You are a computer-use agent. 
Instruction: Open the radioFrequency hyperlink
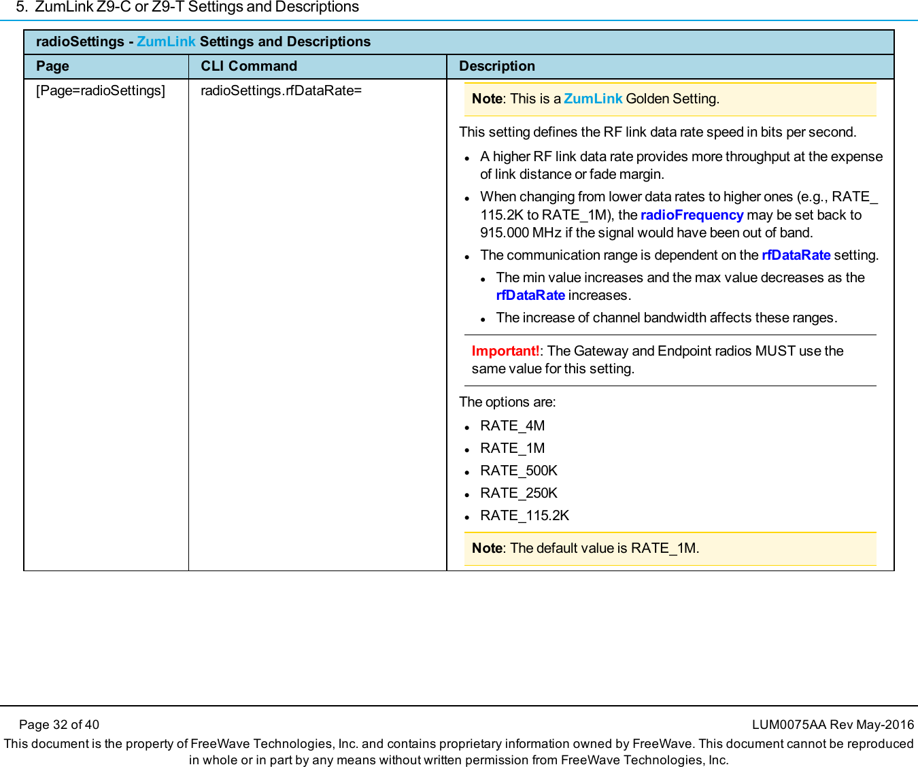[x=692, y=215]
